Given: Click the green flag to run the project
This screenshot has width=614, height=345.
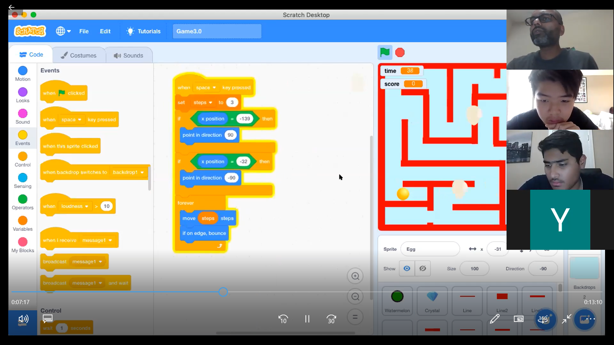Looking at the screenshot, I should (x=385, y=52).
